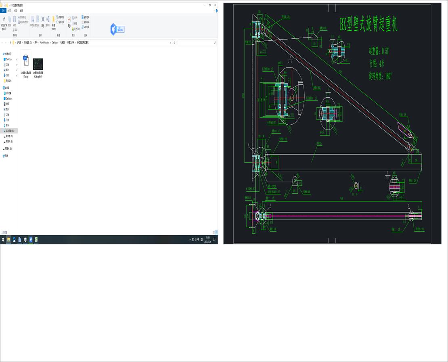
Task: Click the Invert Selection icon
Action: [x=83, y=27]
